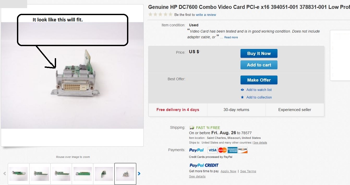The height and width of the screenshot is (185, 350).
Task: Open the Apply Now link for PayPal Credit
Action: click(228, 171)
